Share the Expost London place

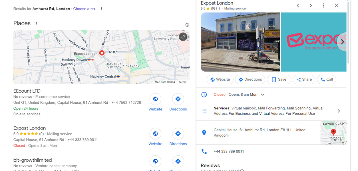304,80
